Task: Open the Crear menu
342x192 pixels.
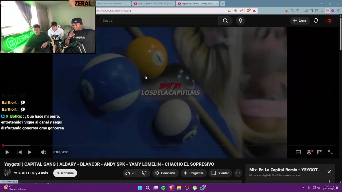Action: [300, 21]
